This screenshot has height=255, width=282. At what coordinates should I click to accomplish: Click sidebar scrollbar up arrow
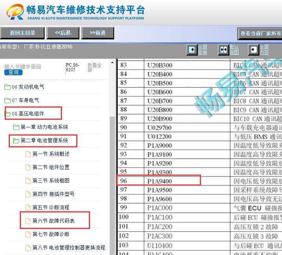[x=113, y=62]
